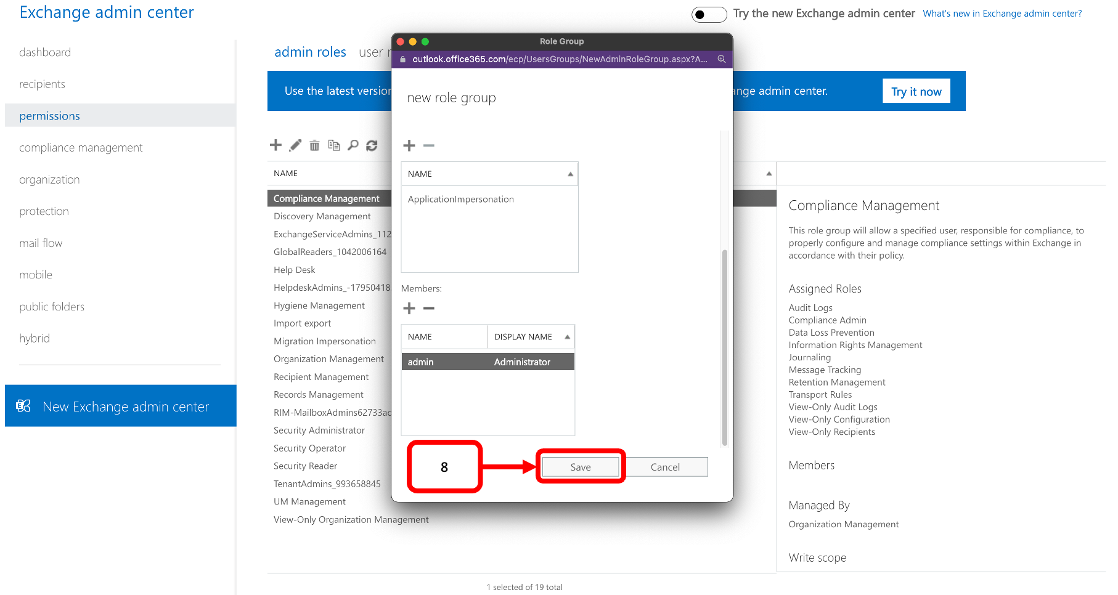The image size is (1118, 595).
Task: Add a role with the Roles plus icon
Action: point(409,146)
